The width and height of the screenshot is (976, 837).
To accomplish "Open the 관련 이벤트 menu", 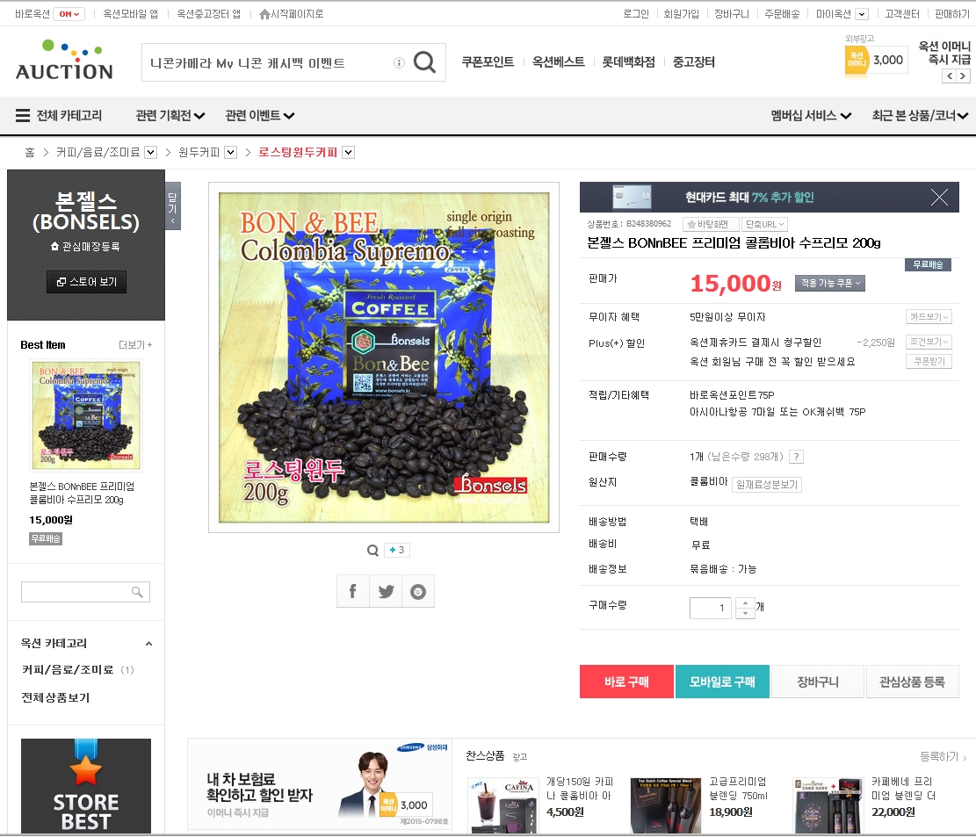I will click(x=259, y=115).
